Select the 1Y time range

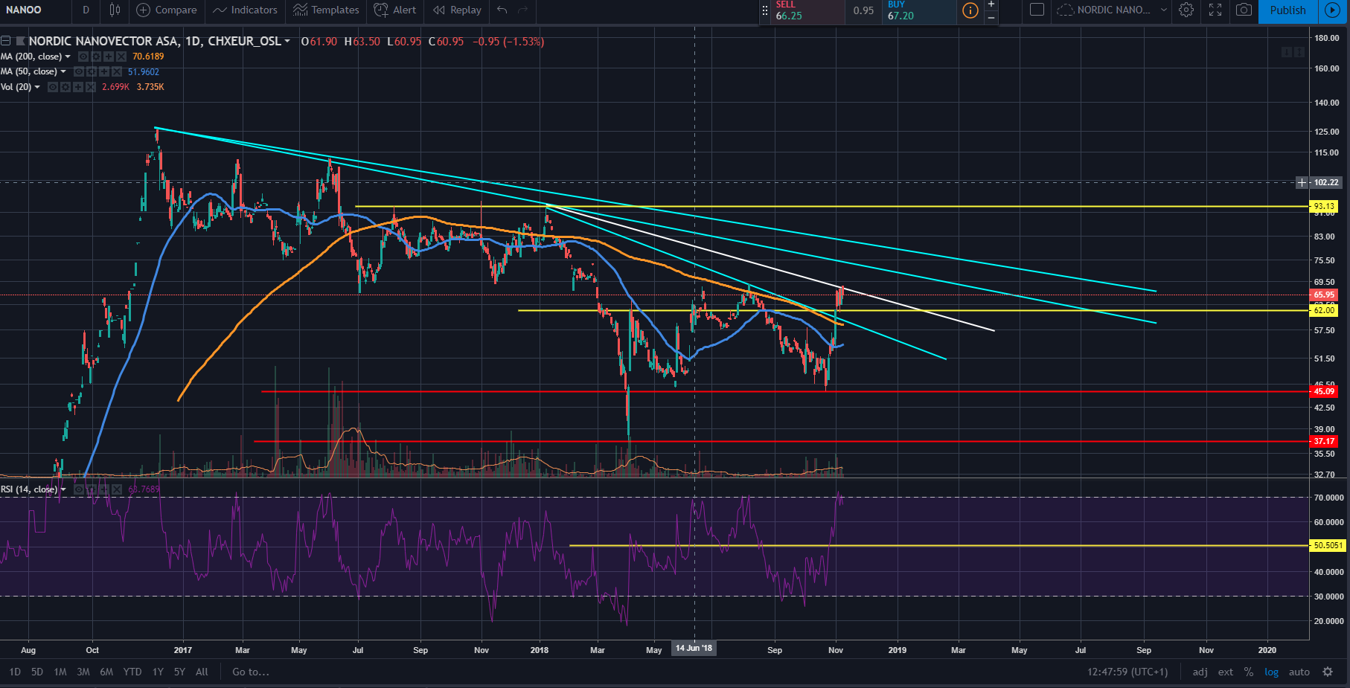[158, 672]
